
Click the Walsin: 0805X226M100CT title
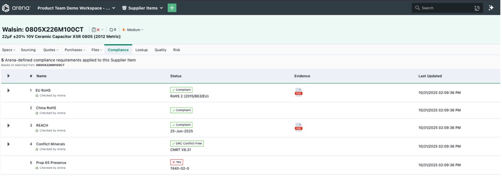43,30
